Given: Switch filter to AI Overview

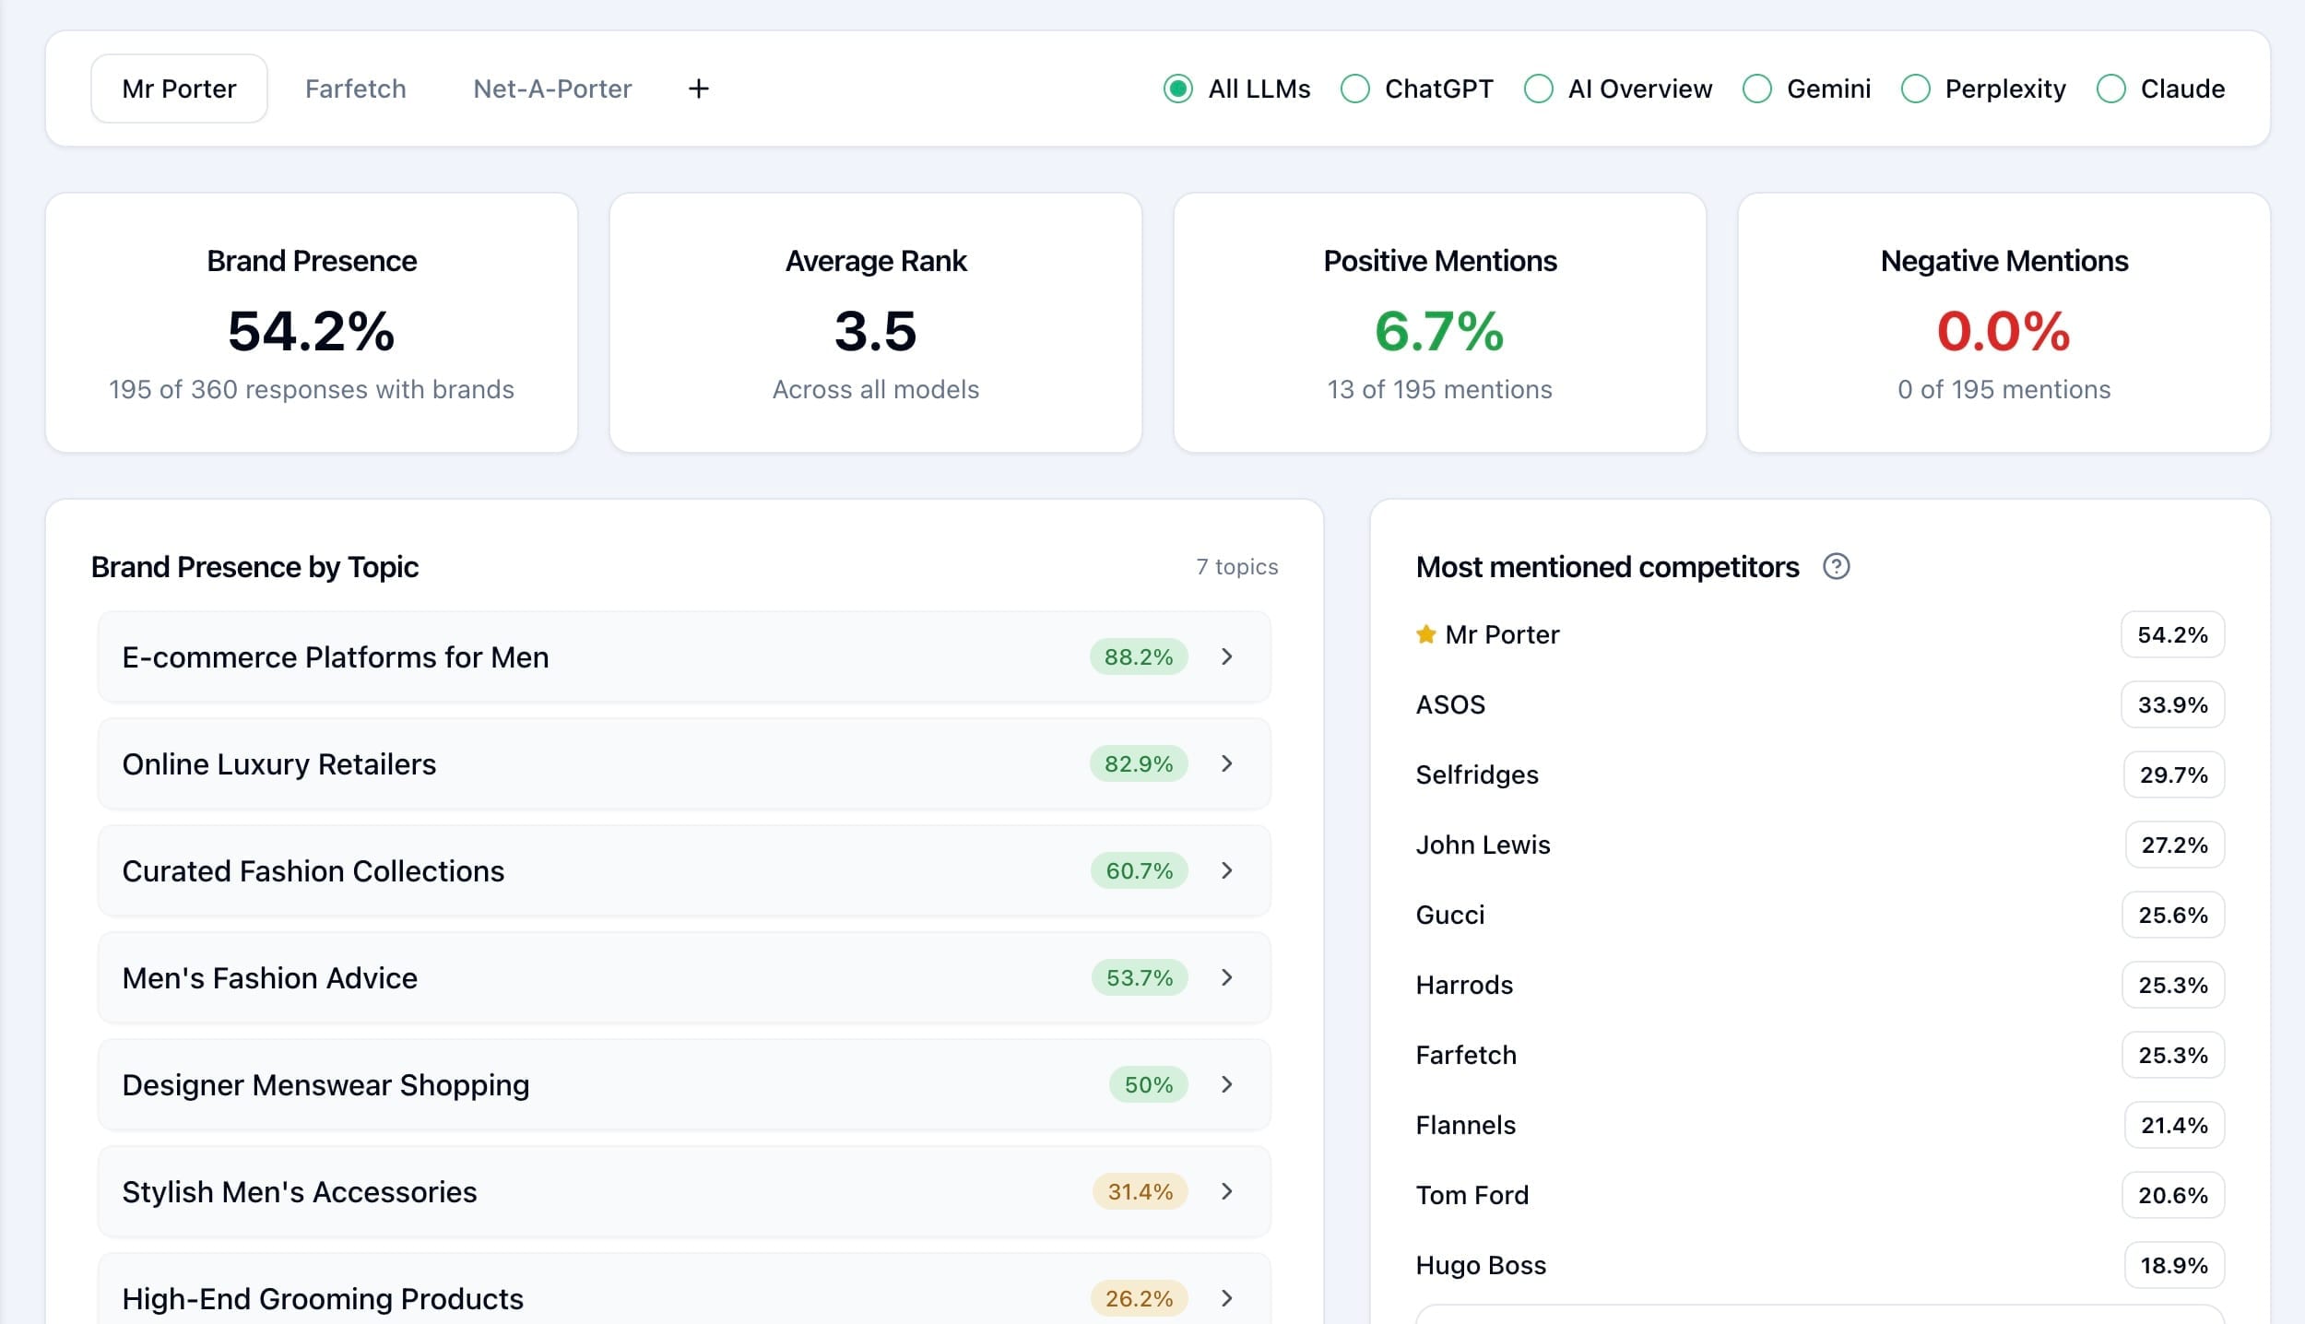Looking at the screenshot, I should pyautogui.click(x=1538, y=89).
